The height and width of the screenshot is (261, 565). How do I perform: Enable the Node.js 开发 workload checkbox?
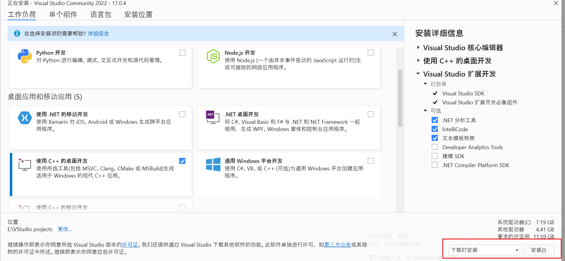coord(371,53)
